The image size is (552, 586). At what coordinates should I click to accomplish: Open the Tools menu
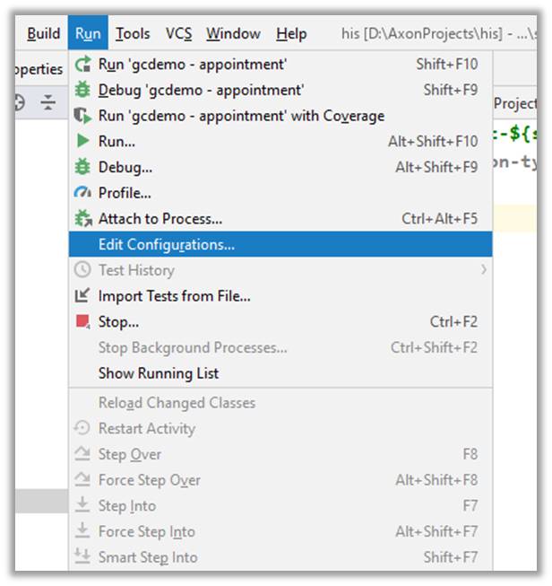point(133,34)
